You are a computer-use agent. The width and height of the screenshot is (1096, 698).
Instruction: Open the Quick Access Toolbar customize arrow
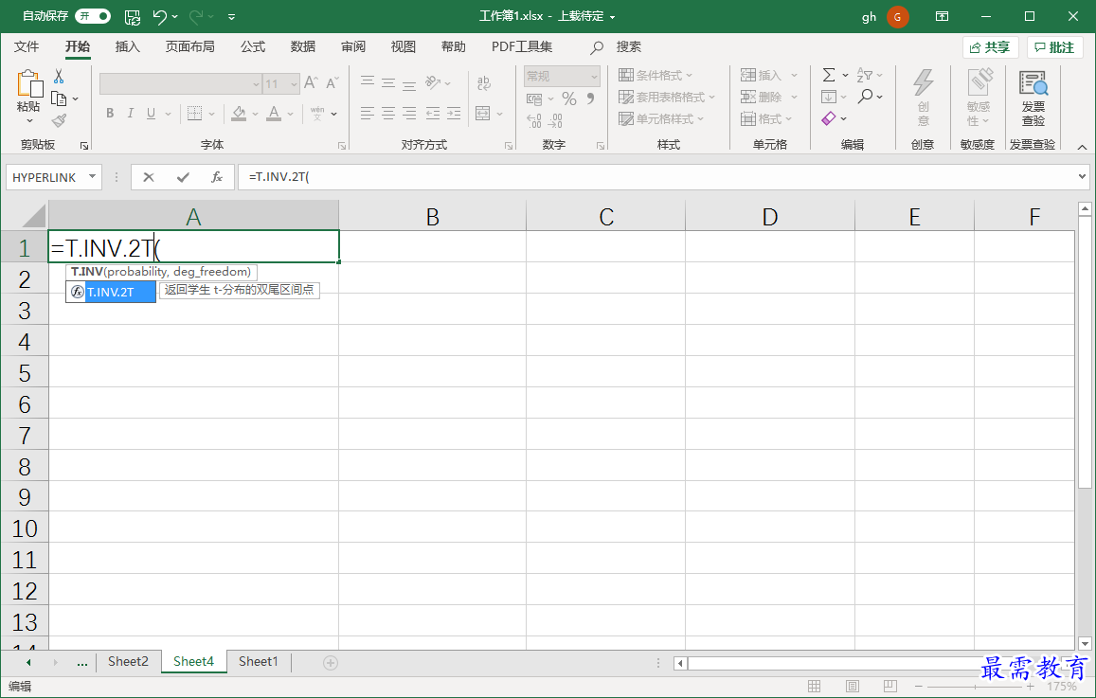pos(231,17)
